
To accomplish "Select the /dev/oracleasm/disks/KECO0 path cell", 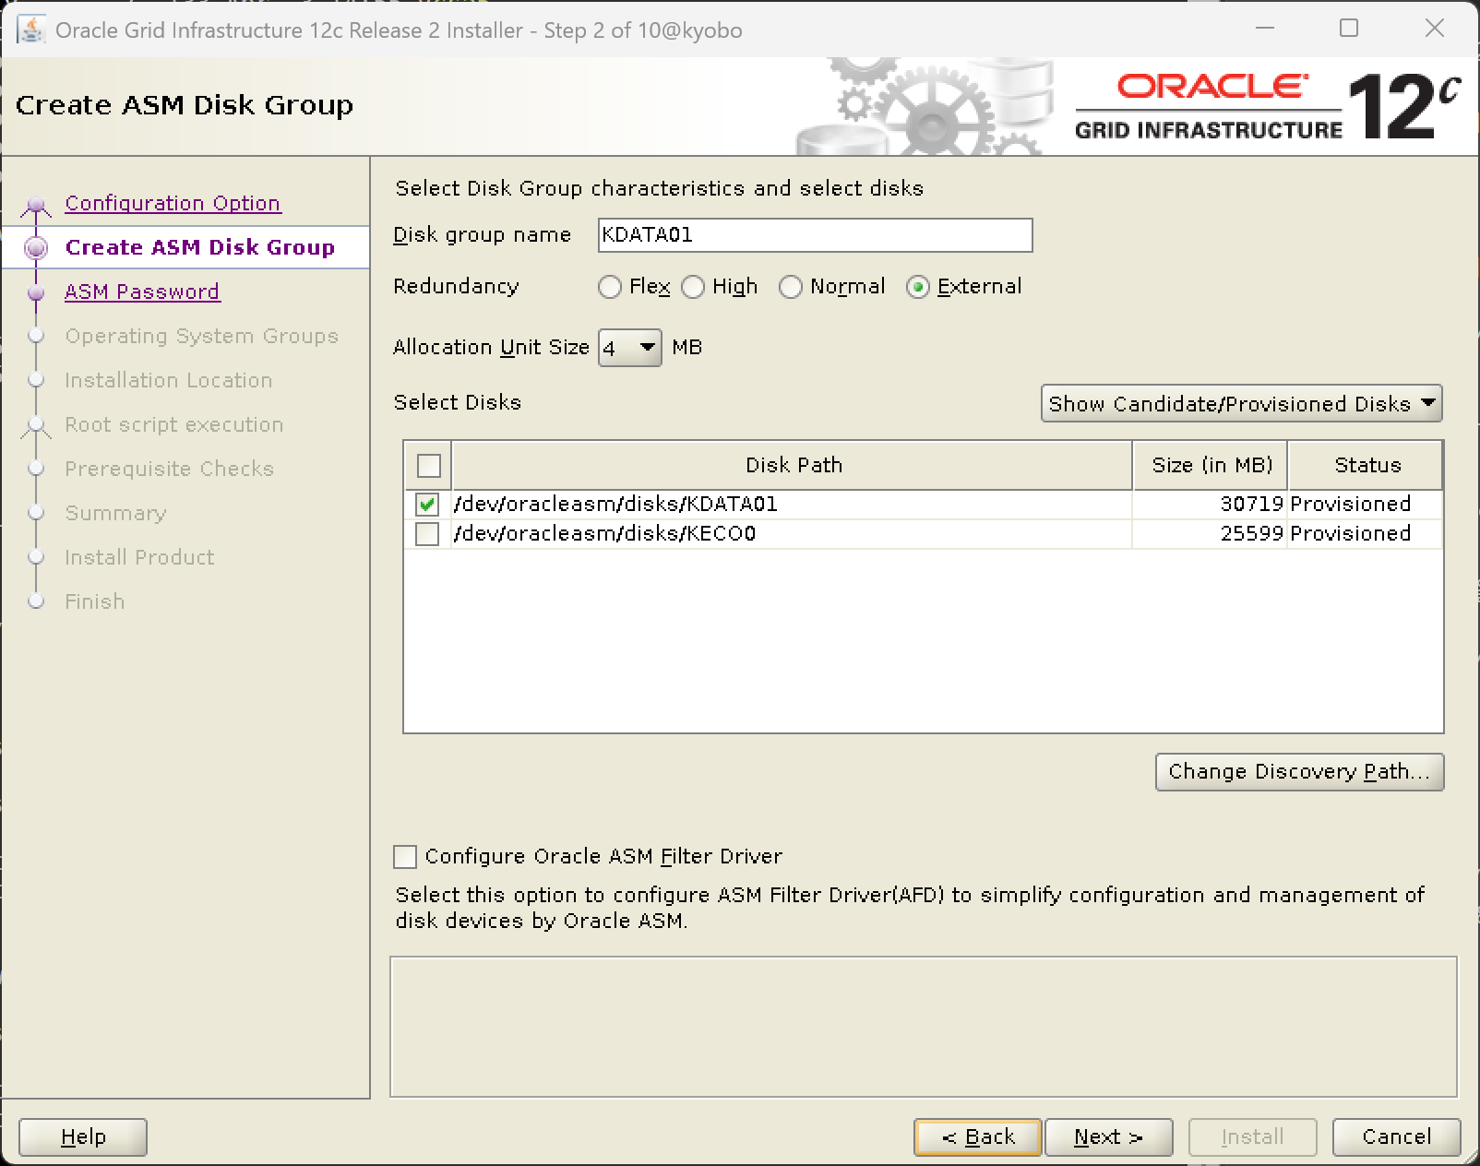I will click(x=793, y=533).
